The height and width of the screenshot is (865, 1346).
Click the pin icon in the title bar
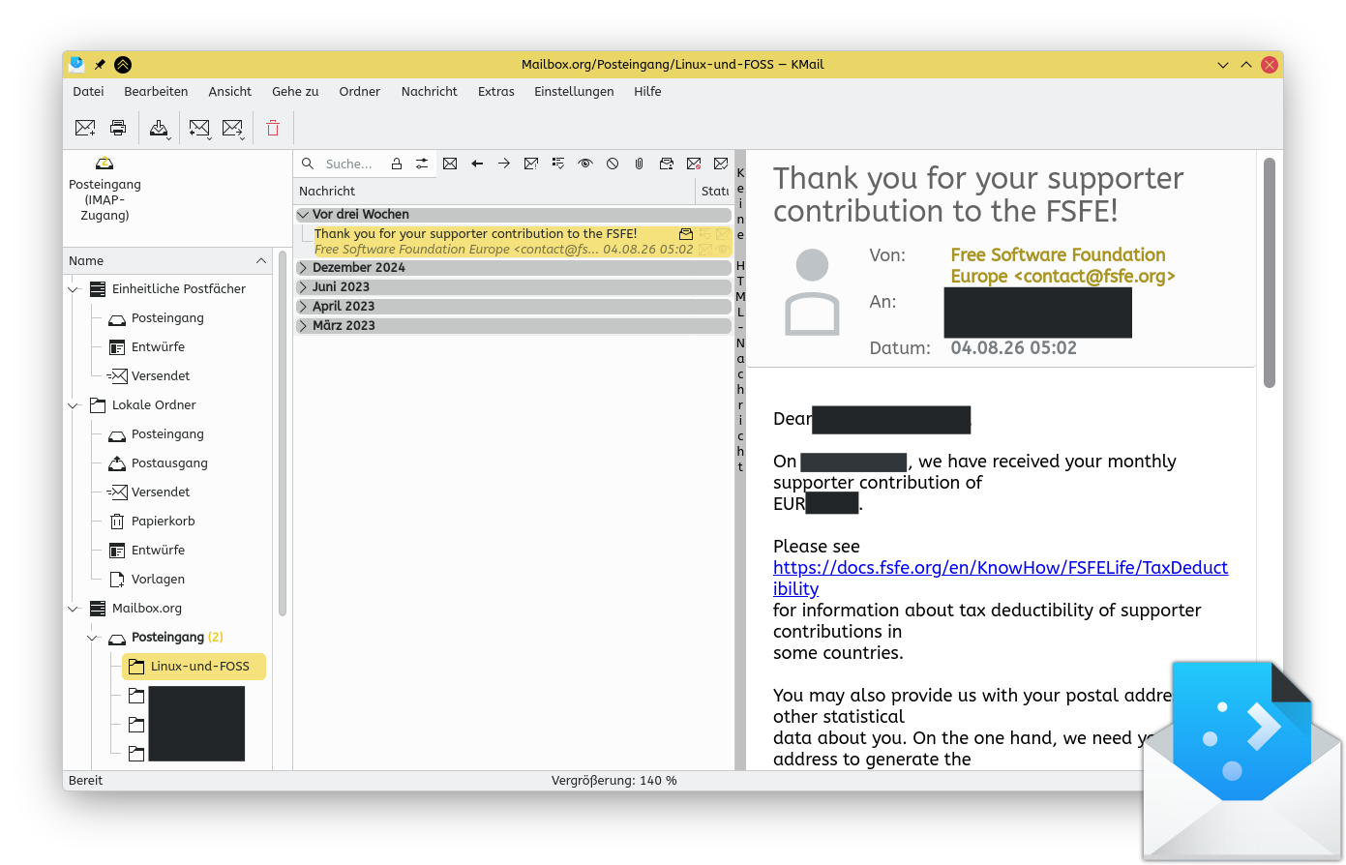click(x=100, y=65)
